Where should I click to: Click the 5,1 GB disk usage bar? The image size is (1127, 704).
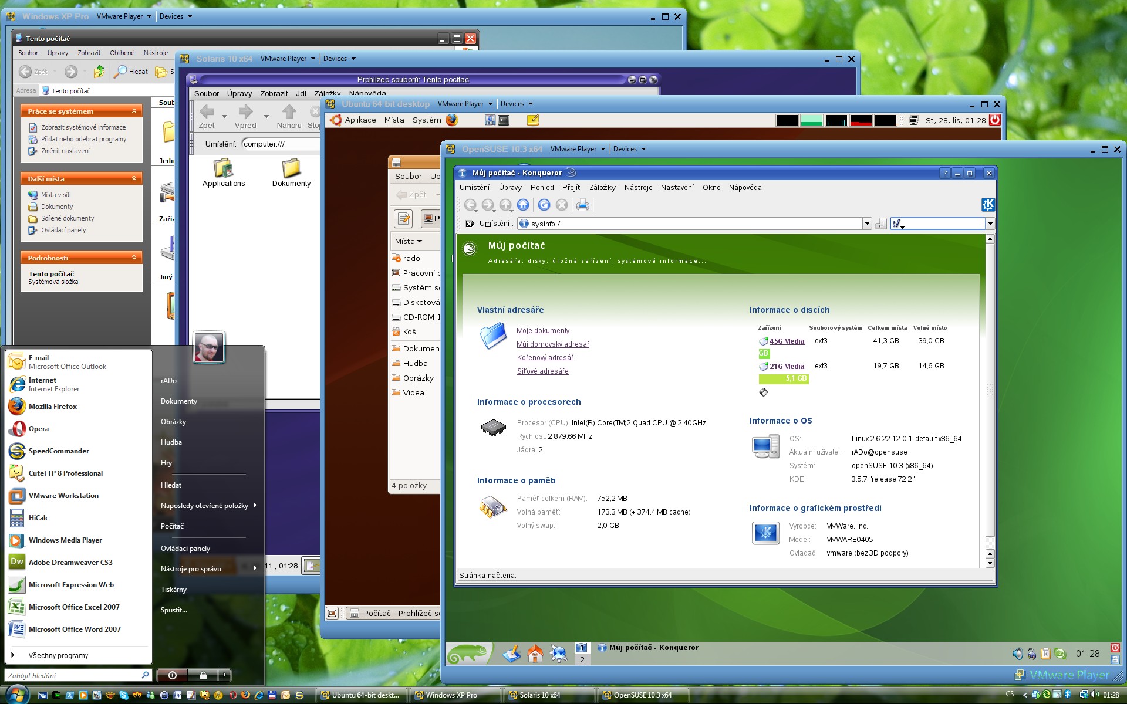[x=784, y=379]
